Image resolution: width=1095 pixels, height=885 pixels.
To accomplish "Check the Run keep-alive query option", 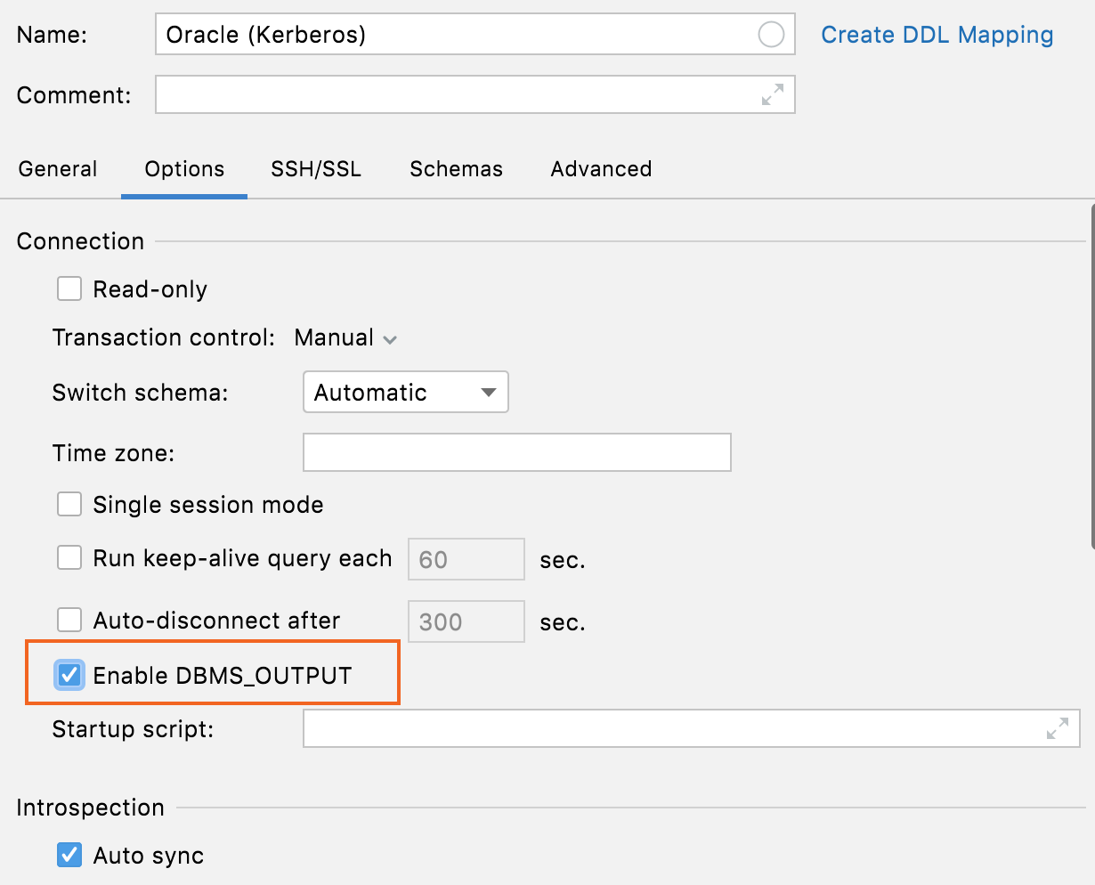I will (x=69, y=558).
